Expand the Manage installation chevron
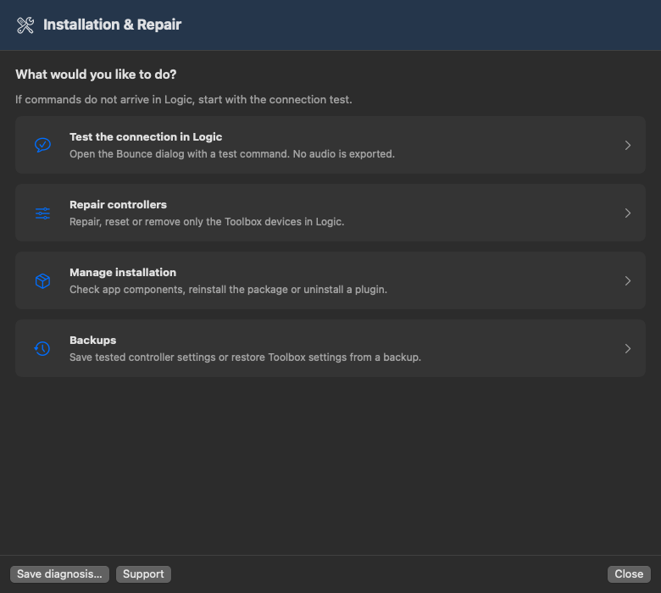Image resolution: width=661 pixels, height=593 pixels. pyautogui.click(x=628, y=281)
